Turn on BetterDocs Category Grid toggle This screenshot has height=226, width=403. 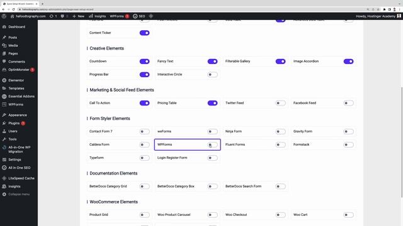coord(144,186)
